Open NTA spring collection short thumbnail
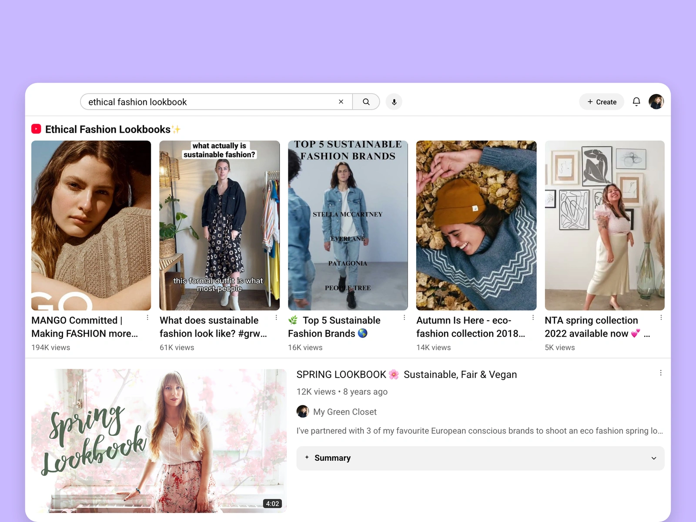 (605, 225)
